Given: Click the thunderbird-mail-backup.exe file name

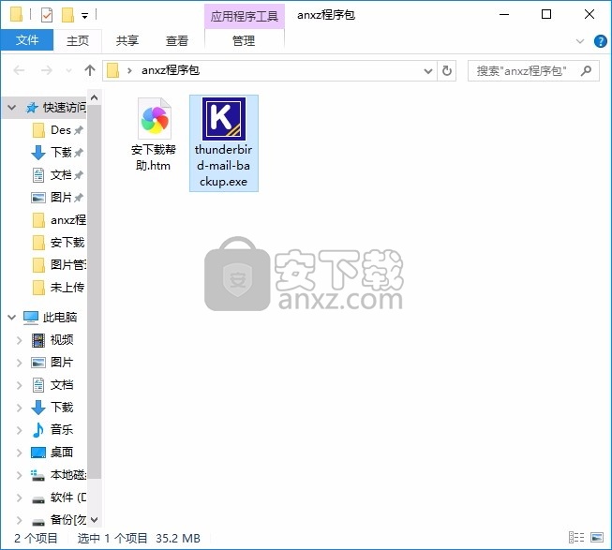Looking at the screenshot, I should 224,166.
